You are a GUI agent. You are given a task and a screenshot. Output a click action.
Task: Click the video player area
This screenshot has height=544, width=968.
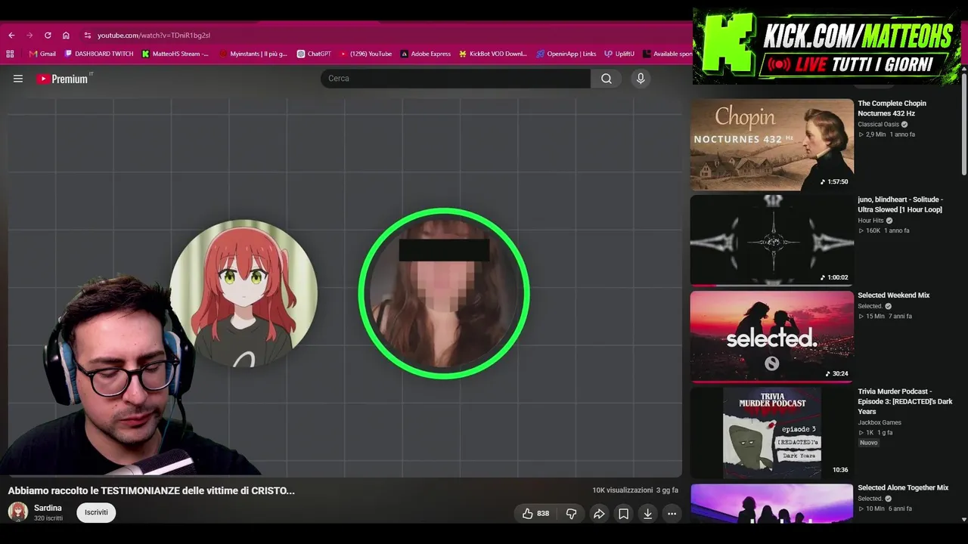345,287
